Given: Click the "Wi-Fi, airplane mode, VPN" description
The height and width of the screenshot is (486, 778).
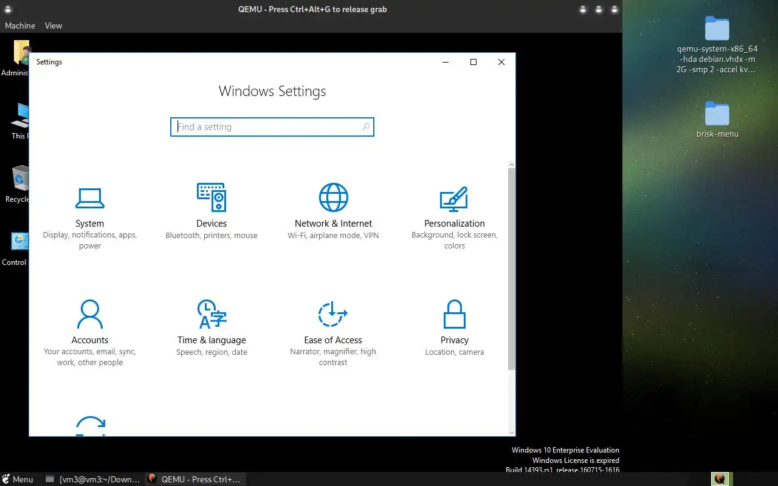Looking at the screenshot, I should pos(333,236).
